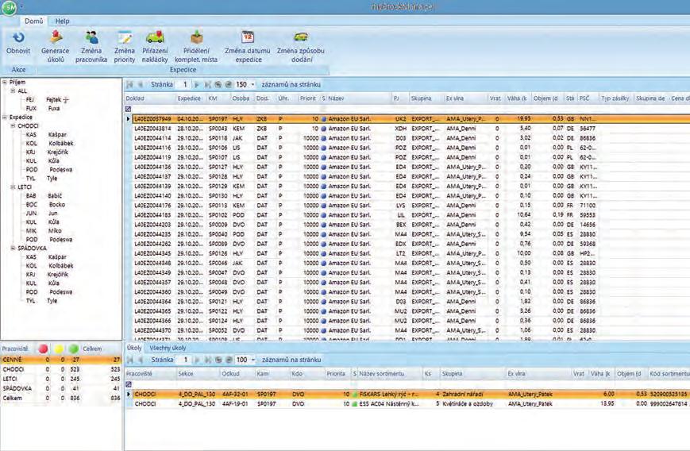The width and height of the screenshot is (690, 451).
Task: Click red status indicator in Pracoviště header
Action: [x=43, y=349]
